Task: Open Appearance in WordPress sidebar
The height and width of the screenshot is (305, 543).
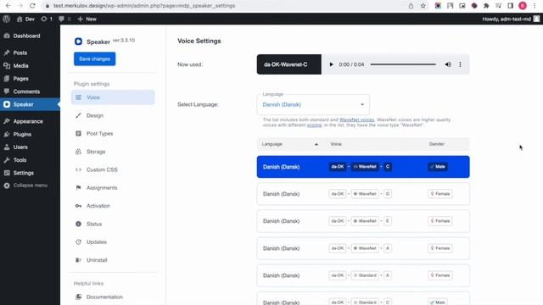Action: (x=31, y=121)
